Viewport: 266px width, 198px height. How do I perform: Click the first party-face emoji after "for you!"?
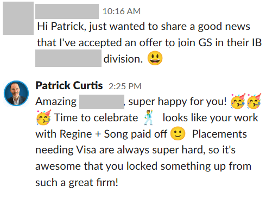pos(238,101)
